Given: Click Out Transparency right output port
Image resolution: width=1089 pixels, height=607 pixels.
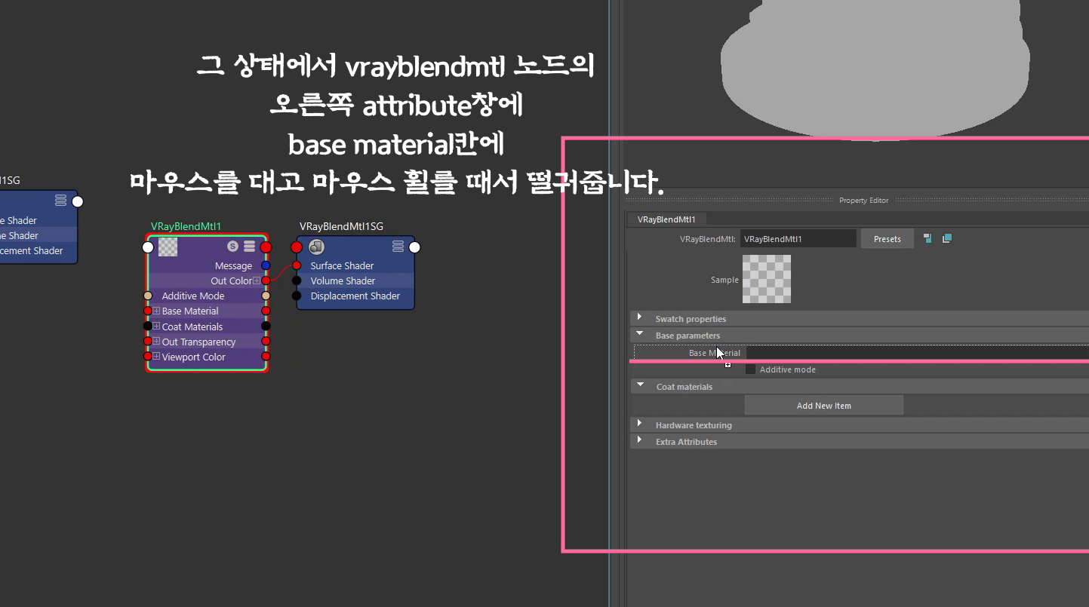Looking at the screenshot, I should tap(266, 342).
